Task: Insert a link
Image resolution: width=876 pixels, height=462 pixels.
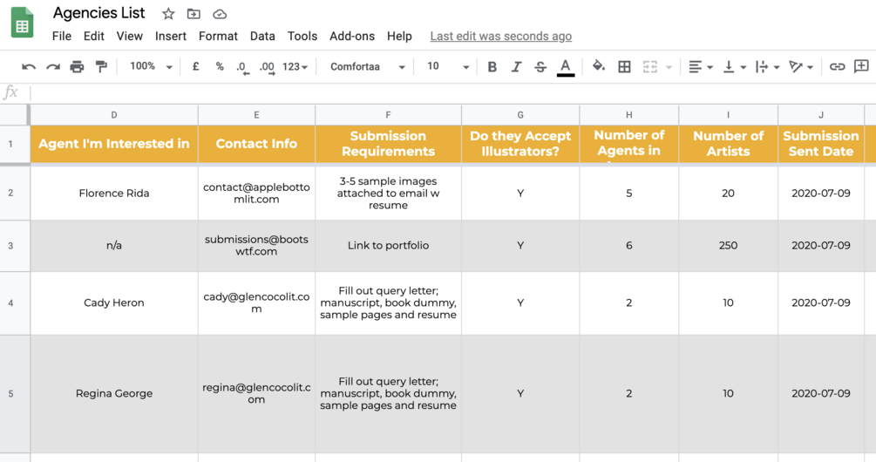Action: 836,67
